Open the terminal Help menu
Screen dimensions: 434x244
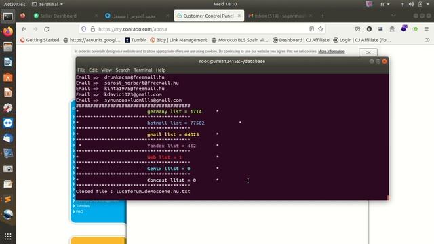click(161, 70)
